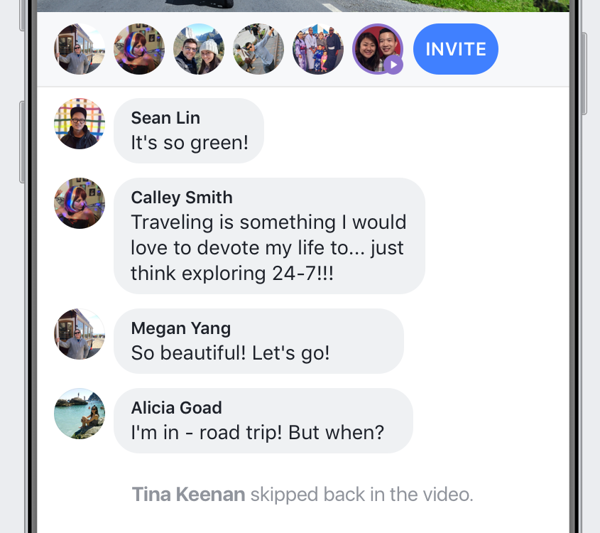Viewport: 600px width, 533px height.
Task: Tap the blue INVITE button
Action: click(456, 49)
